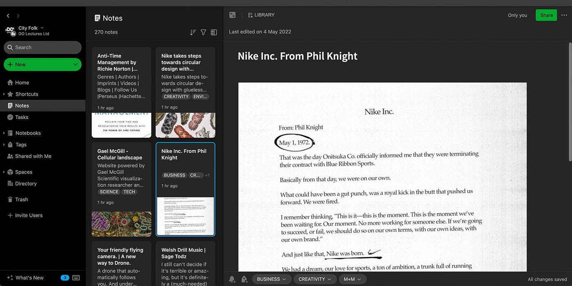Viewport: 572px width, 286px height.
Task: Click CREATIVITY tag on Nike takes steps card
Action: (x=176, y=97)
